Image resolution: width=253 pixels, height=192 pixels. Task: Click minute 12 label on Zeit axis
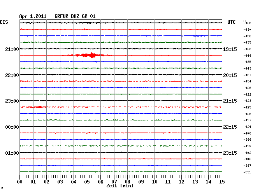pos(181,182)
